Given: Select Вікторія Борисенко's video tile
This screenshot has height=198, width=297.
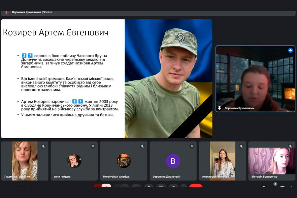Looking at the screenshot, I should (272, 161).
